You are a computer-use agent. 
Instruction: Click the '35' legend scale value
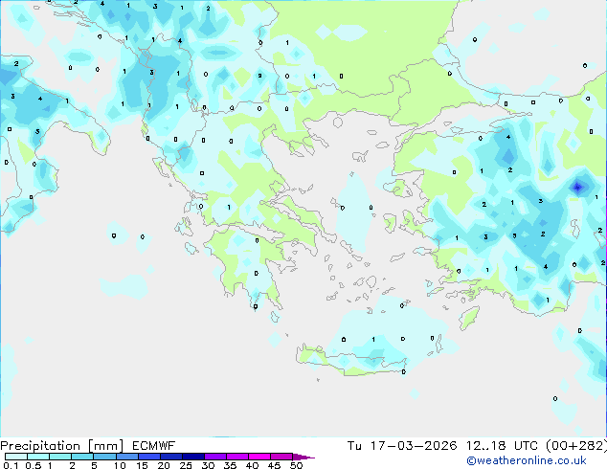point(230,465)
